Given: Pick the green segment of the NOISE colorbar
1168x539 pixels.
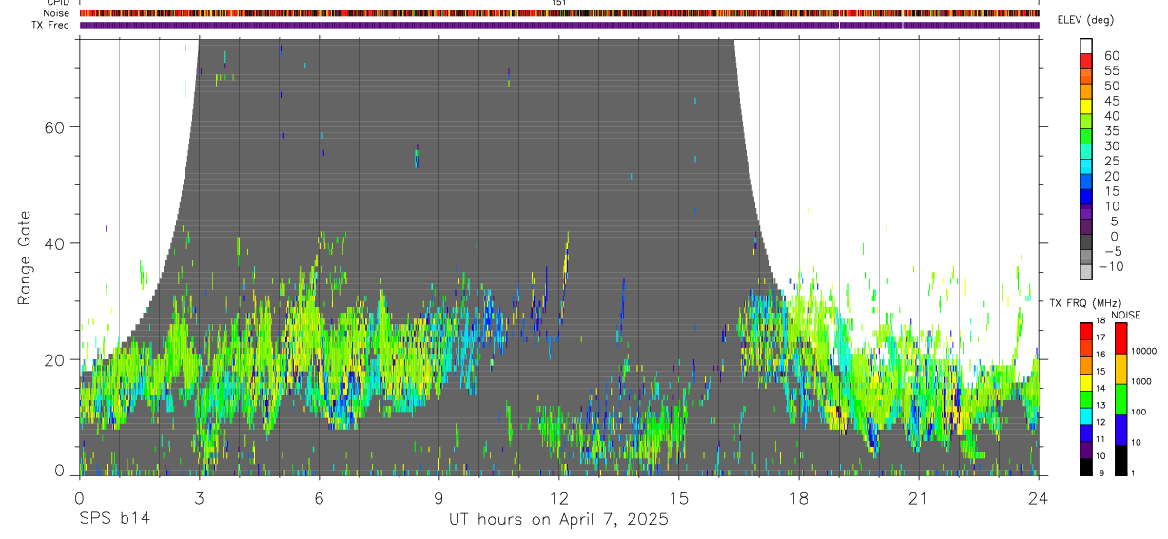Looking at the screenshot, I should coord(1120,399).
